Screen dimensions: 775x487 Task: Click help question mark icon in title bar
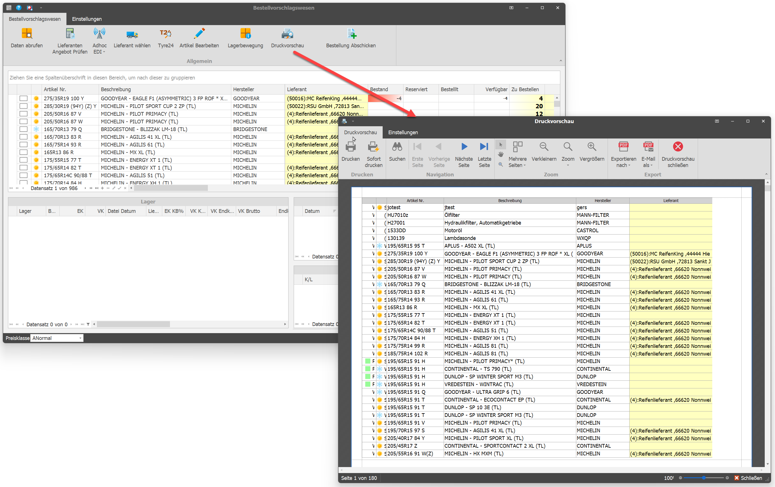pos(19,8)
